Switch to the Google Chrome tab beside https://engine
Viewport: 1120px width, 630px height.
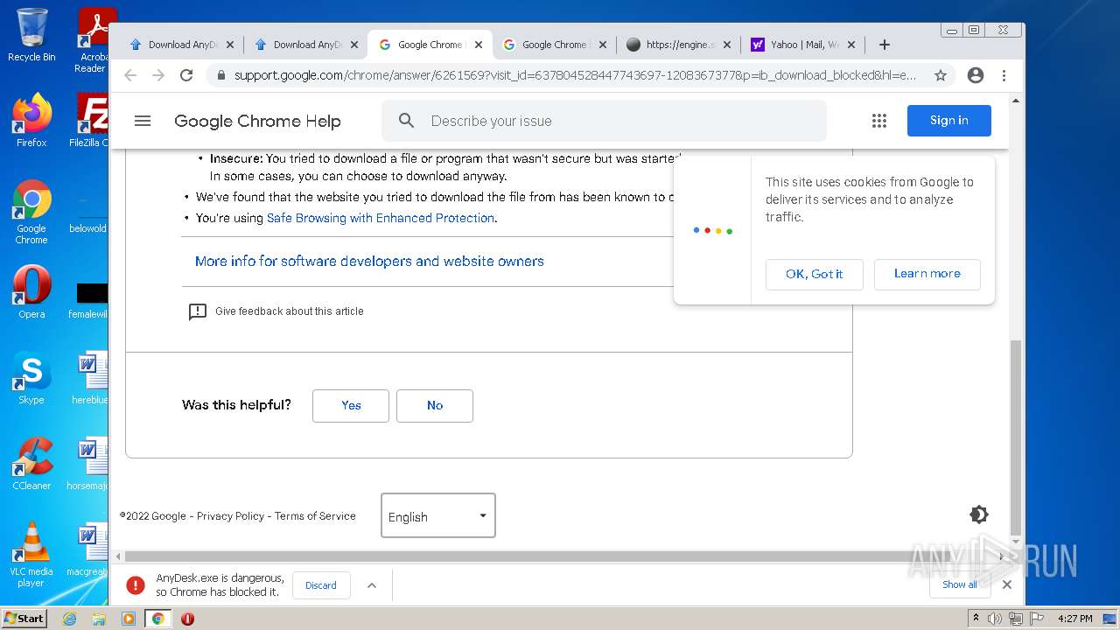click(555, 45)
